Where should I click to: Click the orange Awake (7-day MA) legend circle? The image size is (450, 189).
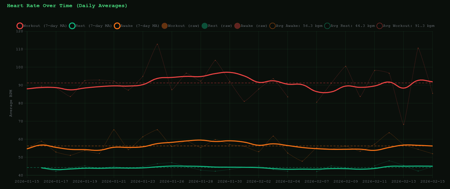(x=117, y=26)
